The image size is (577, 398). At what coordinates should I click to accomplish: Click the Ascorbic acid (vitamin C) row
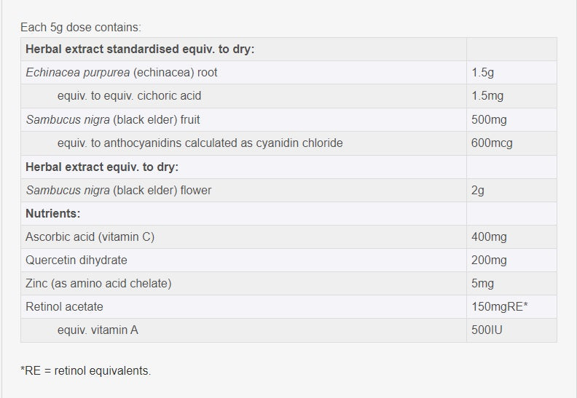point(90,237)
